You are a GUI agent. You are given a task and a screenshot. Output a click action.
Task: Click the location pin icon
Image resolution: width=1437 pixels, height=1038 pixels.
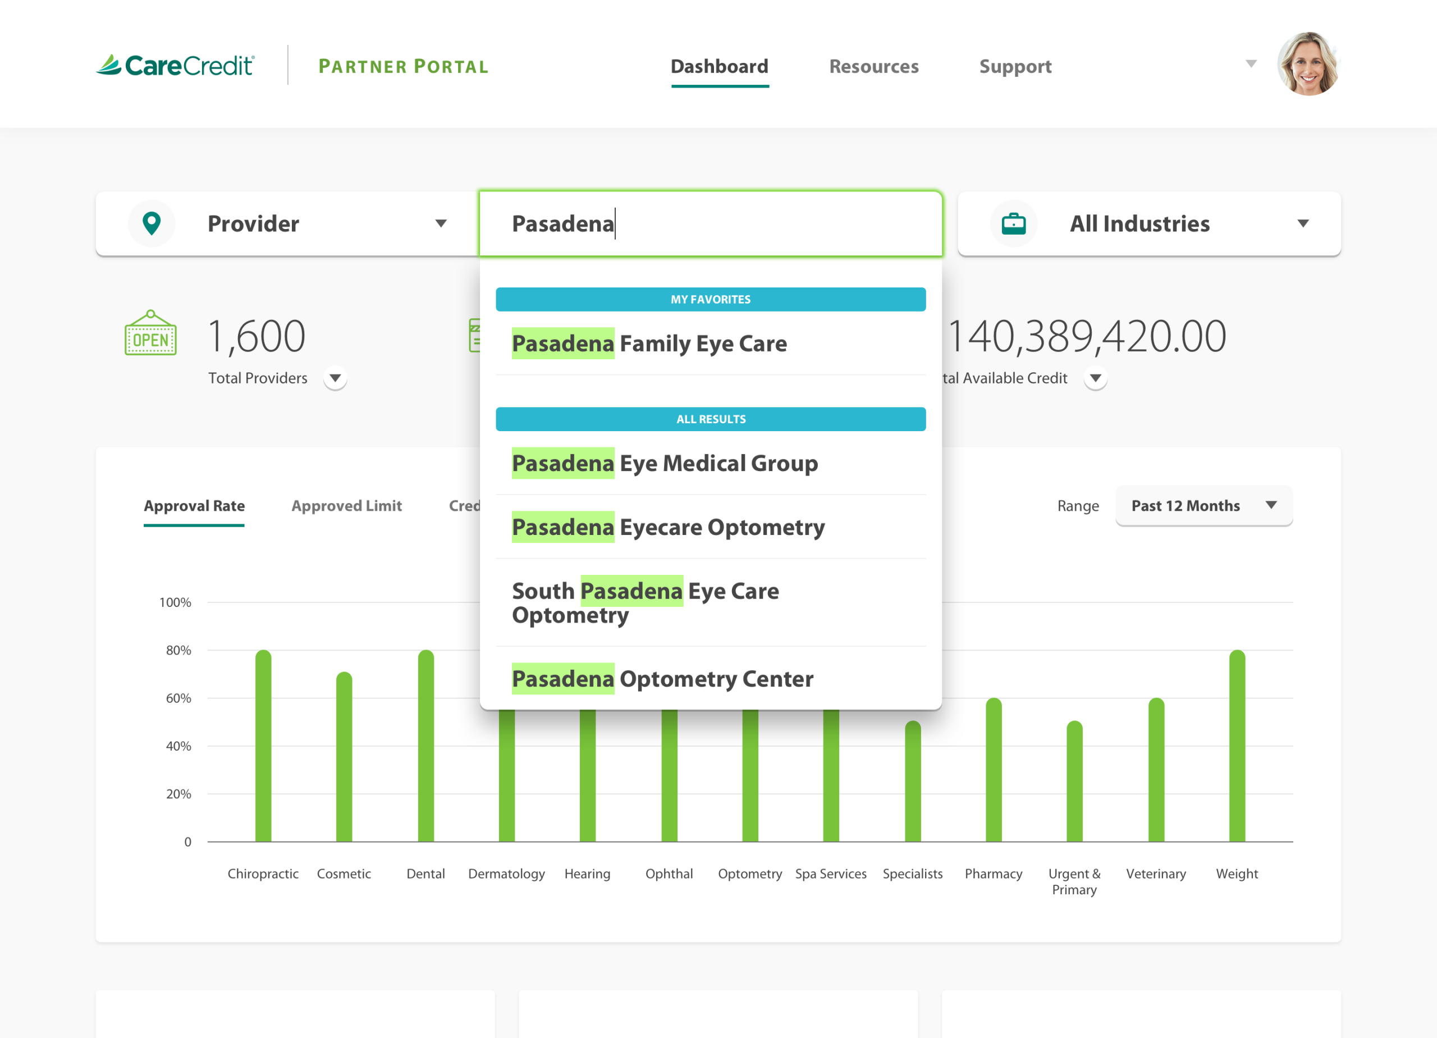click(152, 223)
